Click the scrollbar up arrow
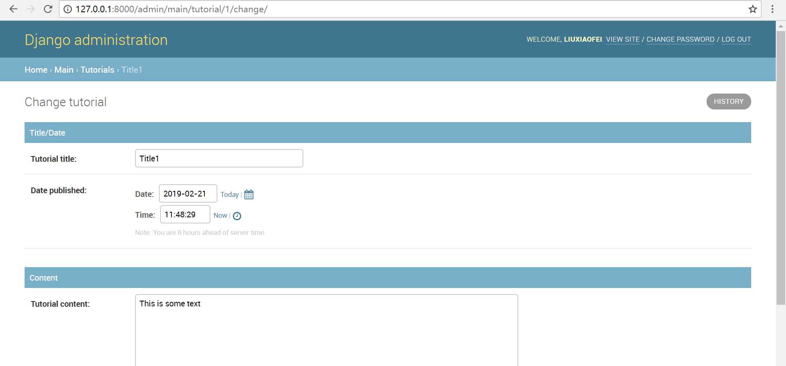 pos(781,26)
